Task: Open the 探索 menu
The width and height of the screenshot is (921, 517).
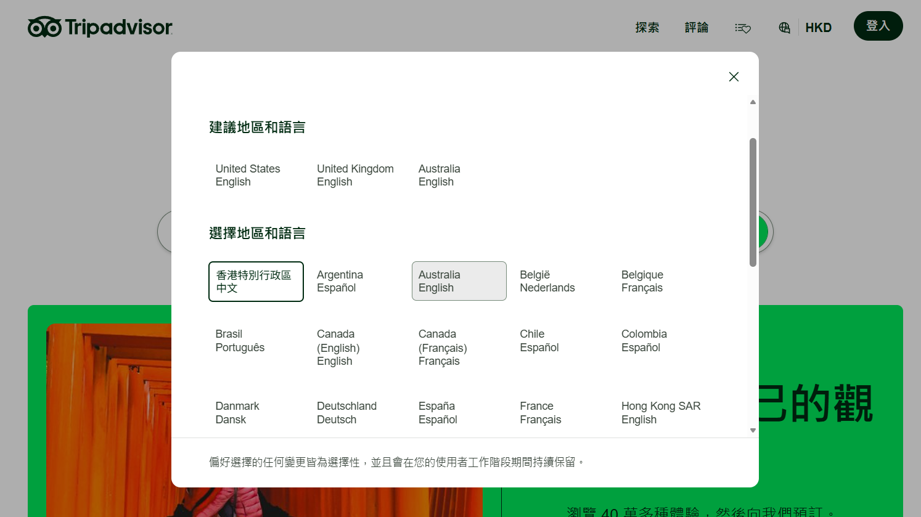Action: (x=647, y=28)
